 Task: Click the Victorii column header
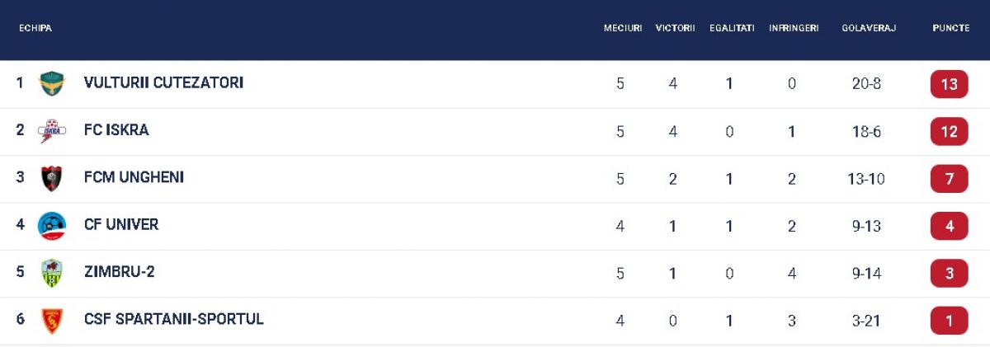(x=675, y=28)
